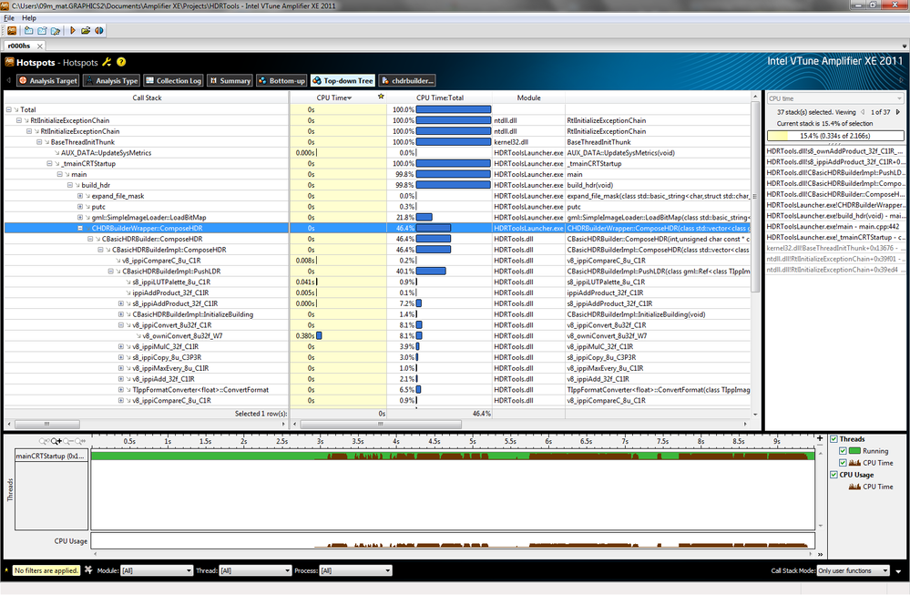Click the data columns horizontal scrollbar thumb
The image size is (910, 595).
click(x=381, y=425)
